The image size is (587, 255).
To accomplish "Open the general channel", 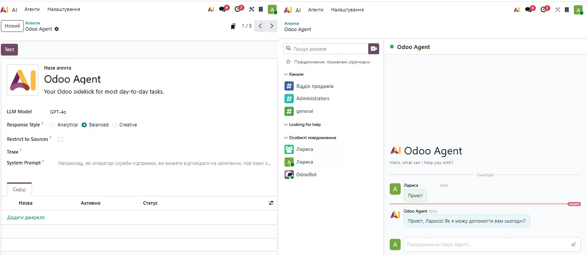I will [305, 111].
